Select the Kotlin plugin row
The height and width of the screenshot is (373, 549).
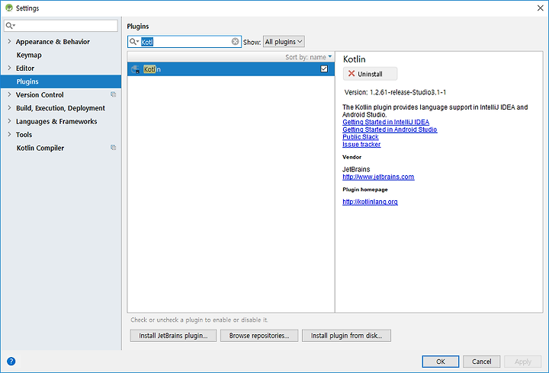tap(231, 69)
